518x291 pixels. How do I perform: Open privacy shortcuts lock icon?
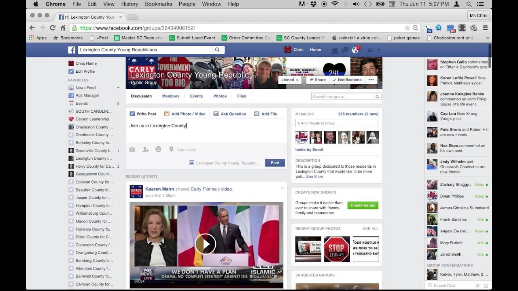tap(370, 50)
